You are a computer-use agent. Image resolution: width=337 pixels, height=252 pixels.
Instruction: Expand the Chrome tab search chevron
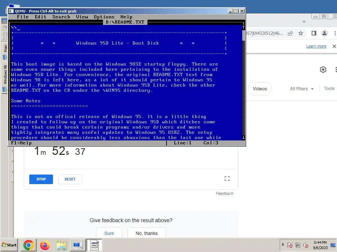(304, 22)
